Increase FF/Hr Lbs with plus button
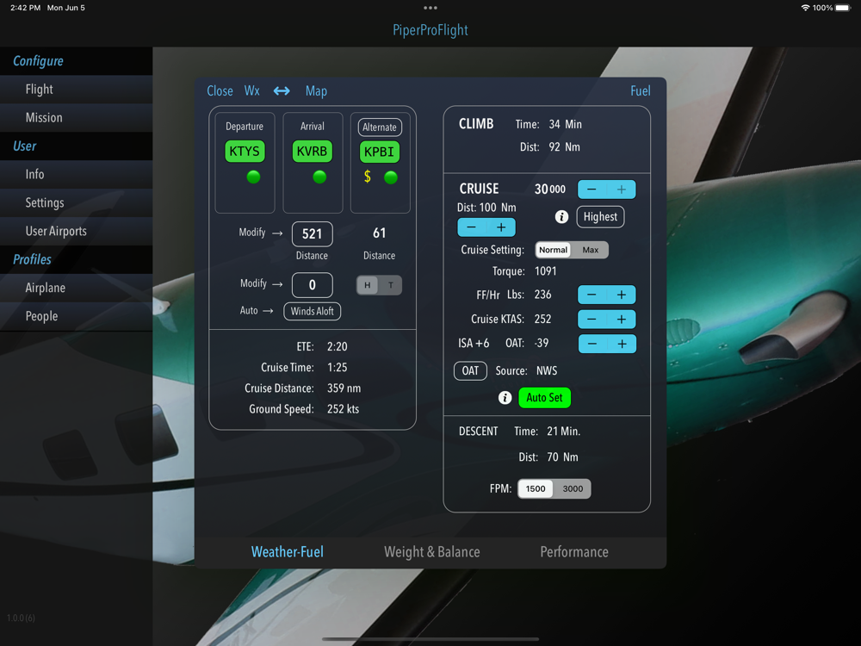This screenshot has width=861, height=646. 622,295
